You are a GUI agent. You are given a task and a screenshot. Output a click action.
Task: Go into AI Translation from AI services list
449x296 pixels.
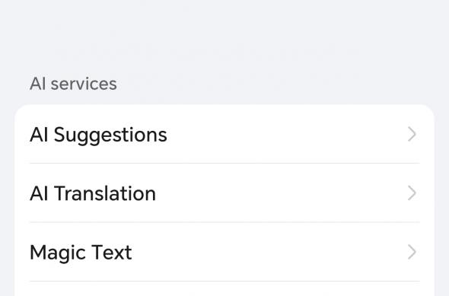tap(224, 193)
